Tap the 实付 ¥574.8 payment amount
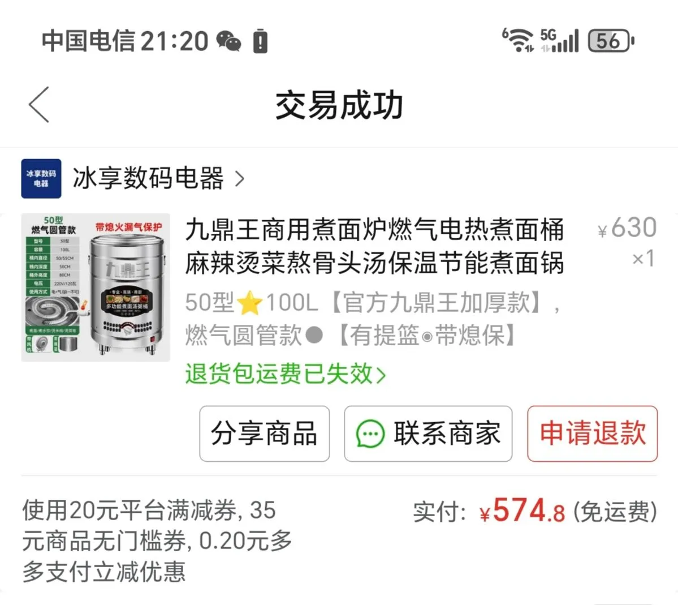678x605 pixels. pos(536,510)
